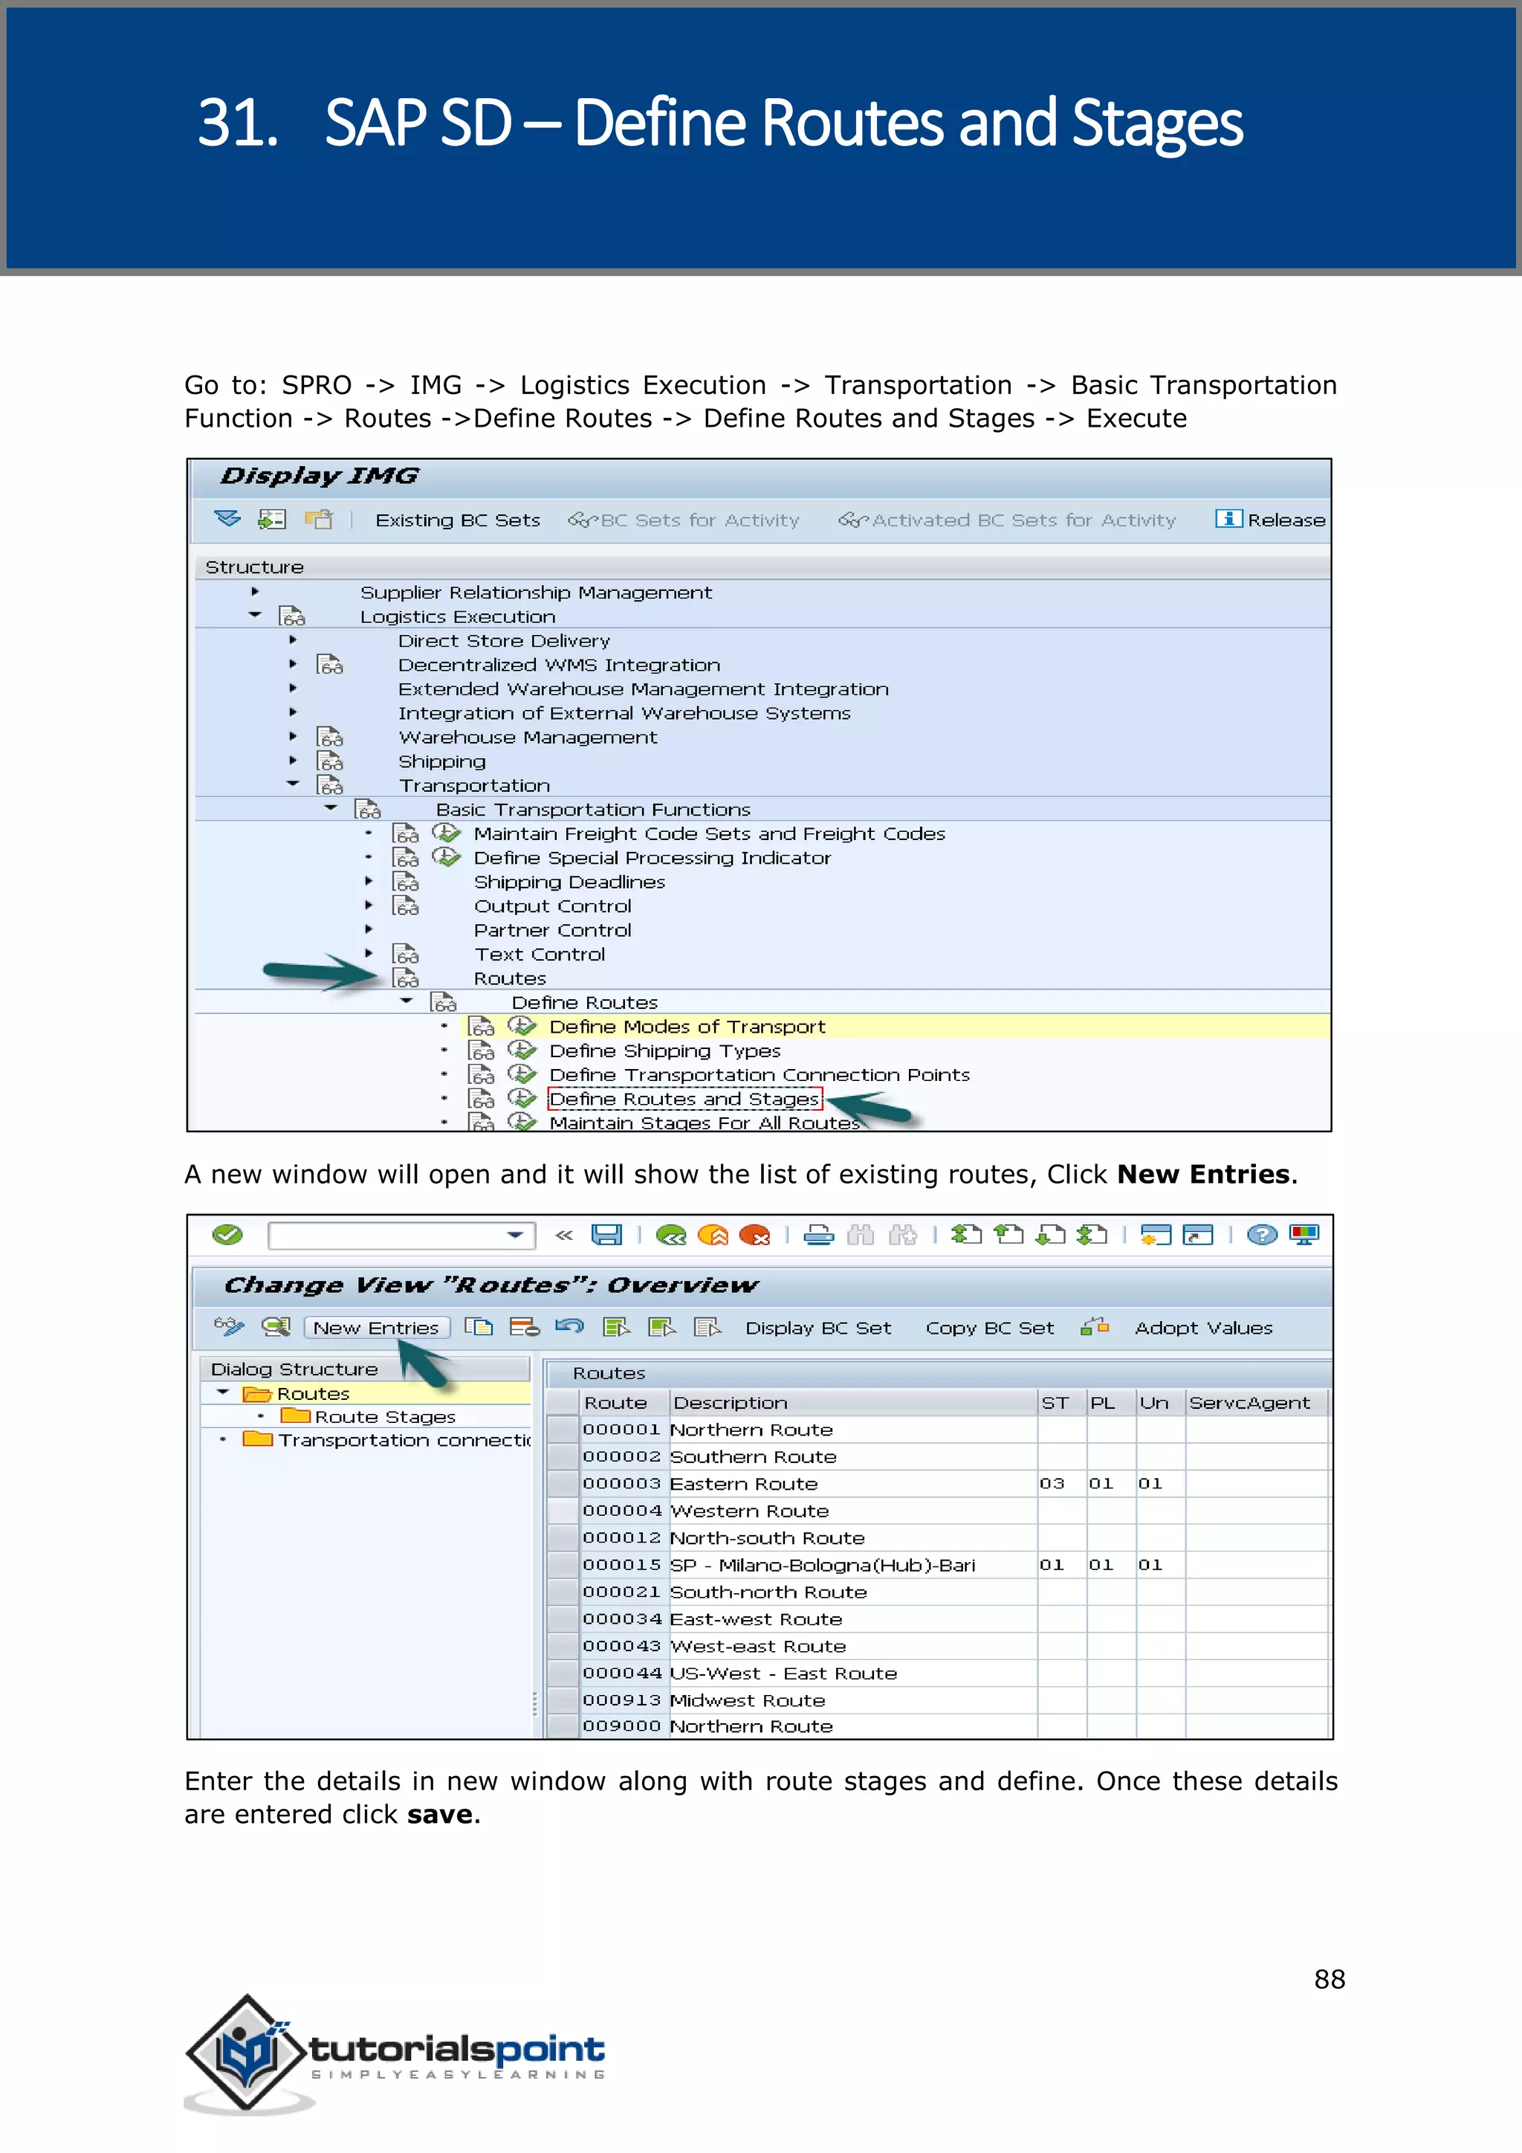Select row selector for 000001 Northern Route
The width and height of the screenshot is (1522, 2153).
pyautogui.click(x=563, y=1430)
